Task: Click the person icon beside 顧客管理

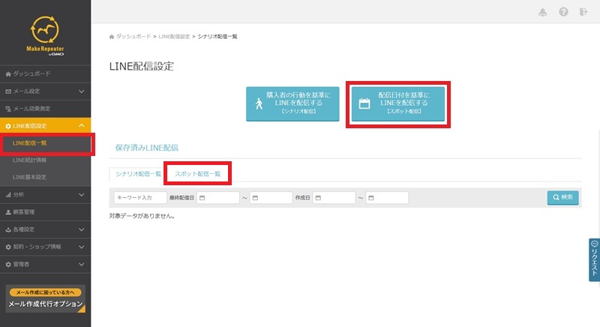Action: point(8,212)
